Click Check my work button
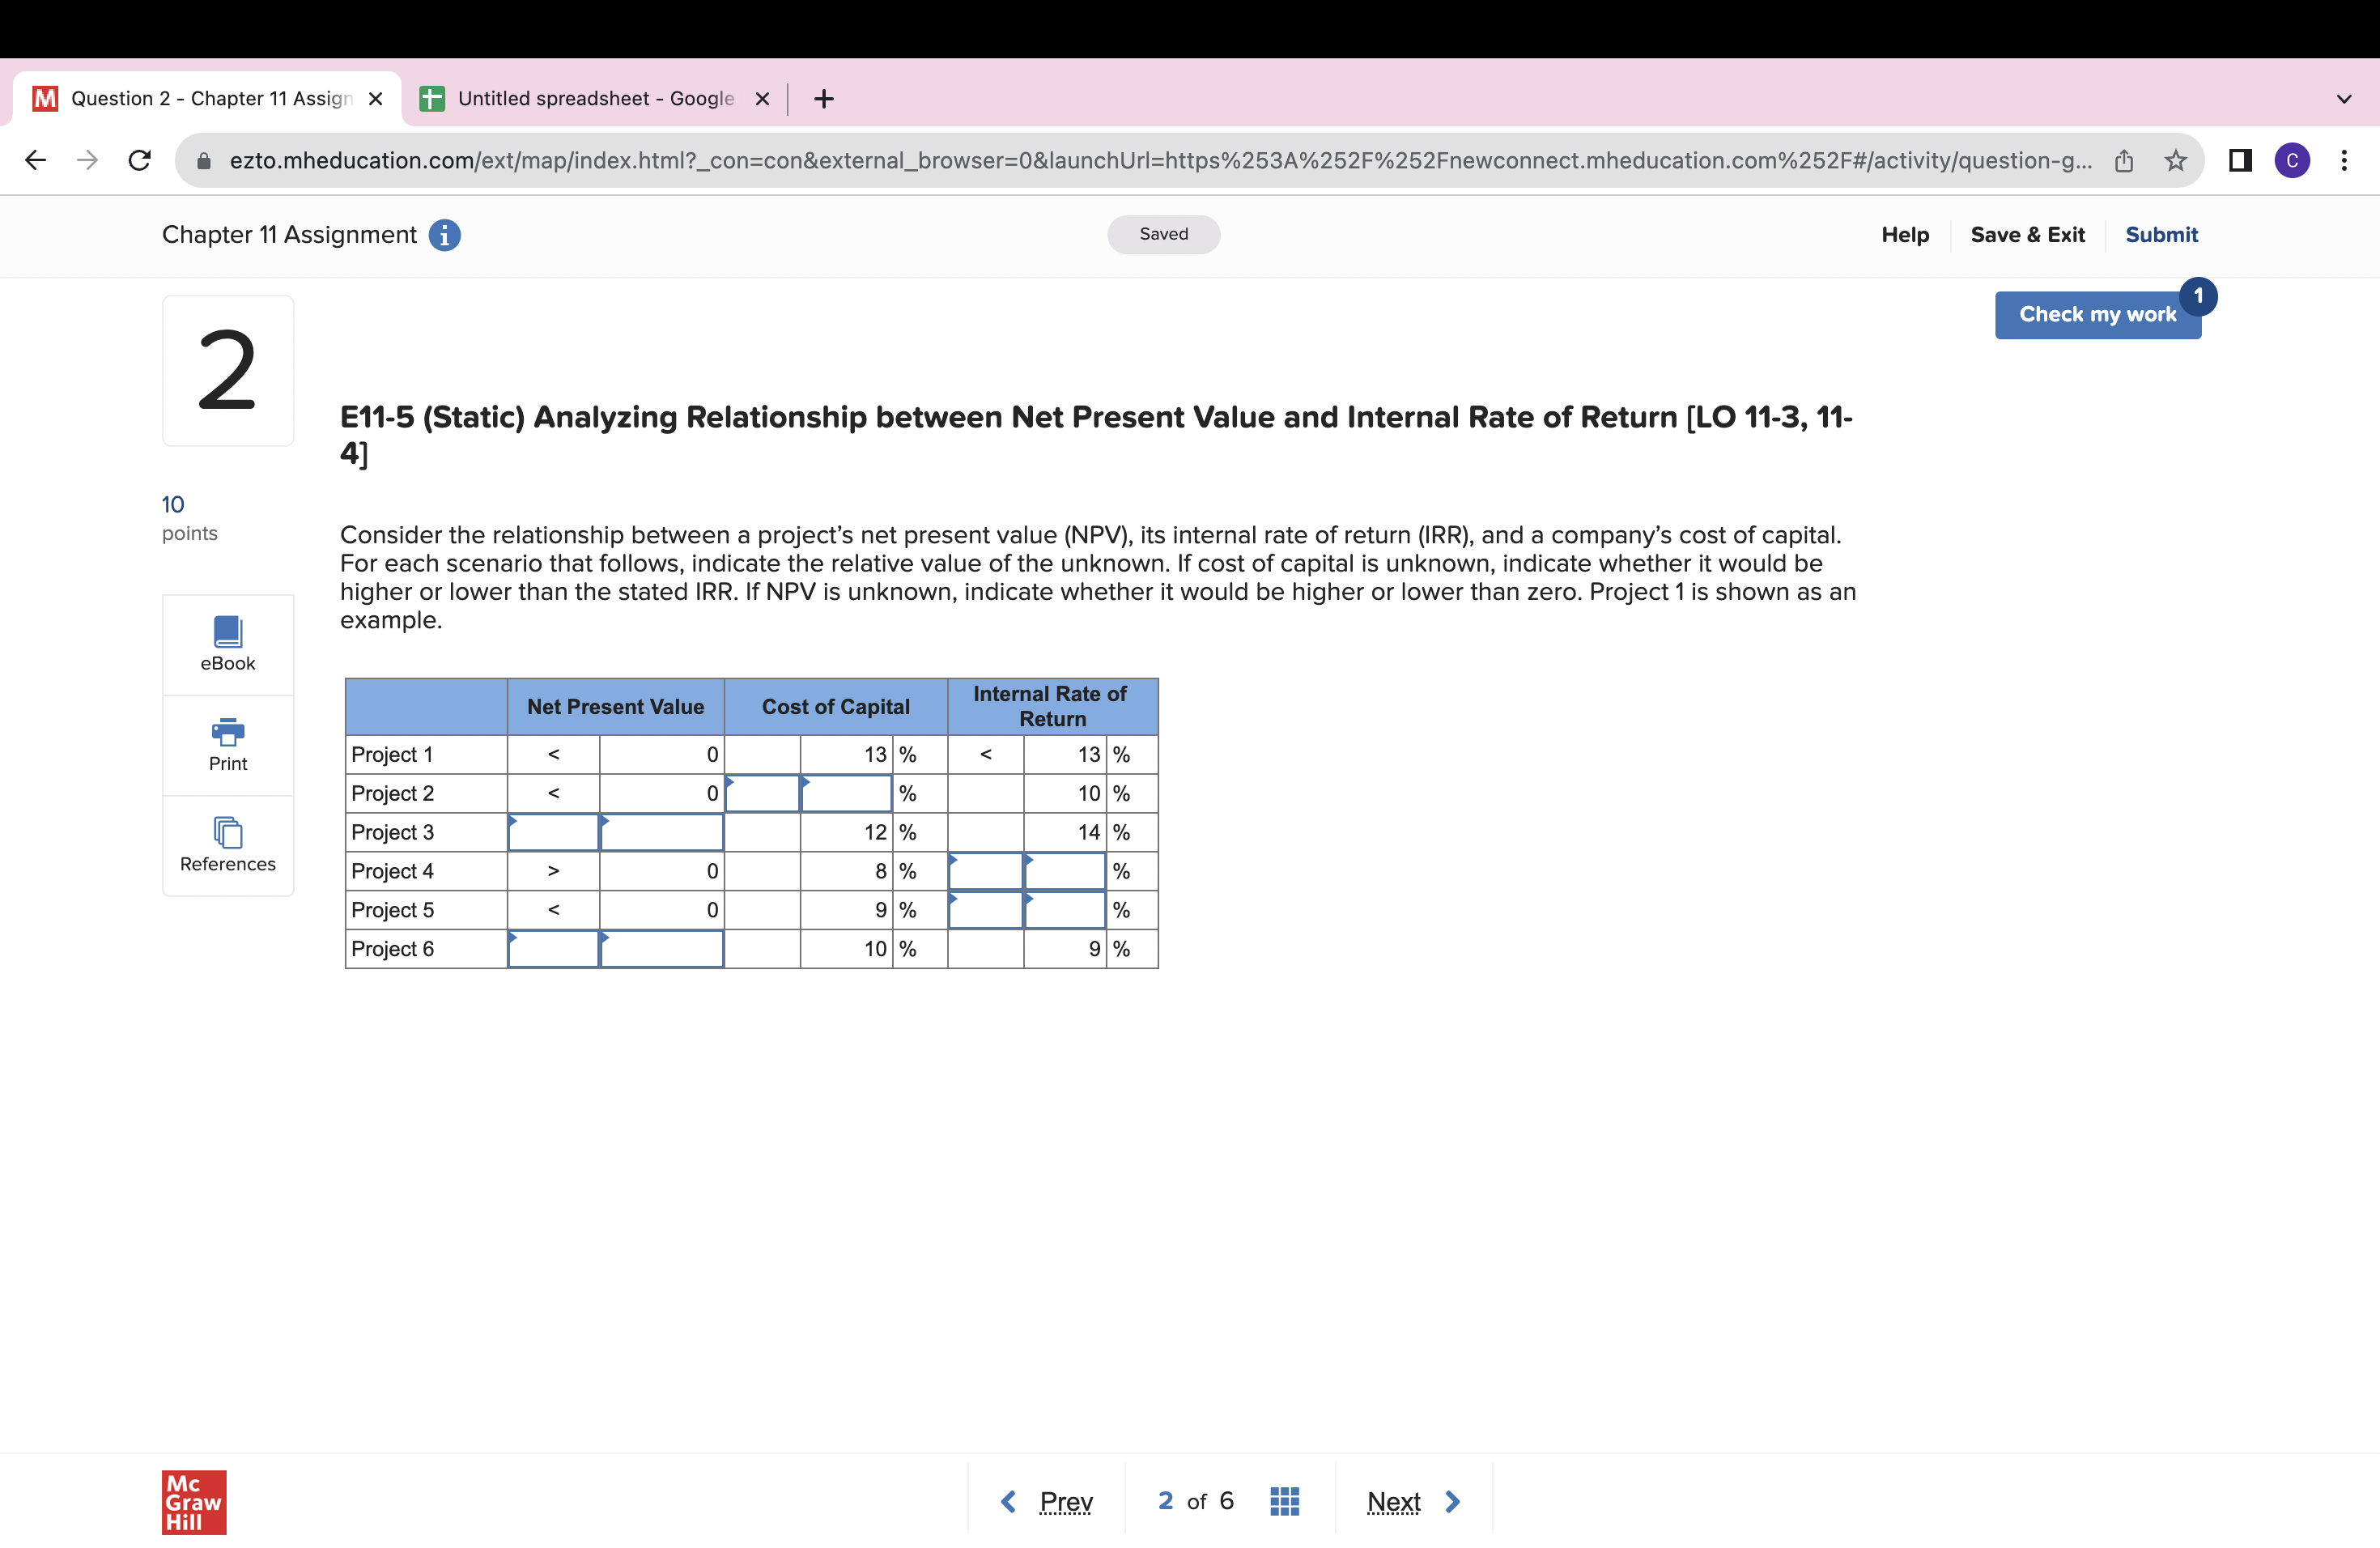Viewport: 2380px width, 1548px height. [2097, 315]
